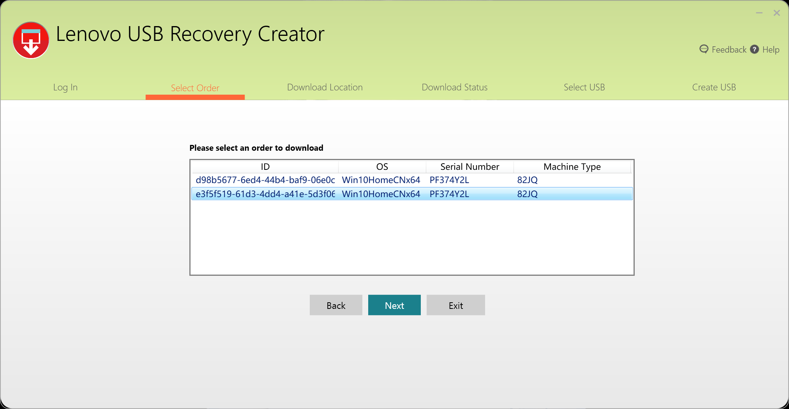Sort by the ID column header
The width and height of the screenshot is (789, 409).
tap(265, 167)
